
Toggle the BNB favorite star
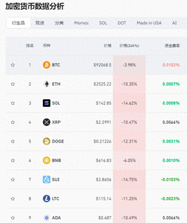13,160
